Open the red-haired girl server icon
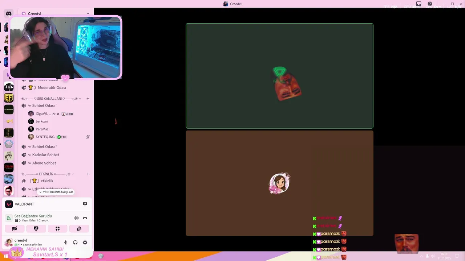This screenshot has height=261, width=465. click(x=9, y=191)
